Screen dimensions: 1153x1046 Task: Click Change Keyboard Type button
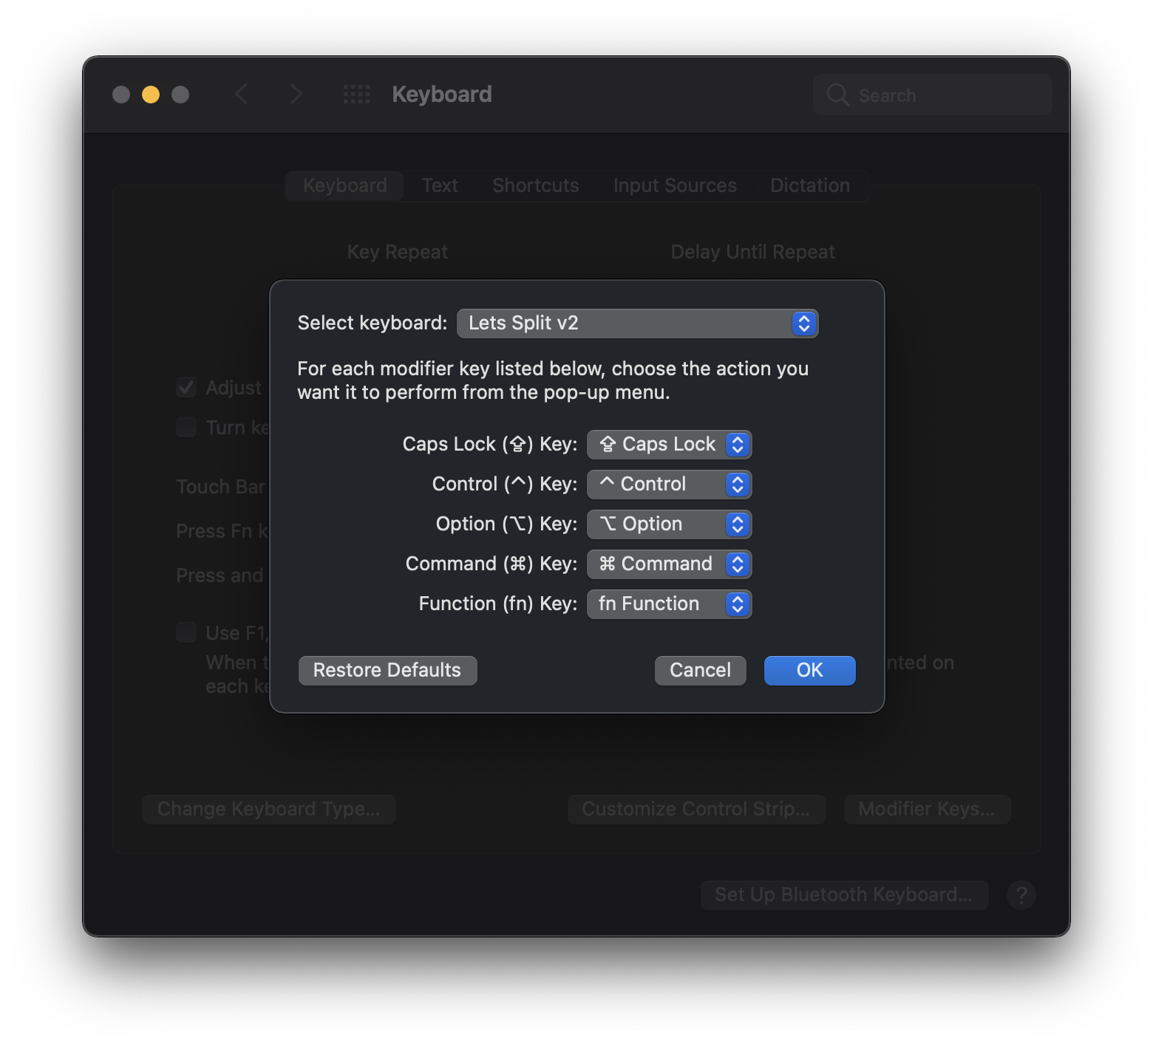point(269,810)
